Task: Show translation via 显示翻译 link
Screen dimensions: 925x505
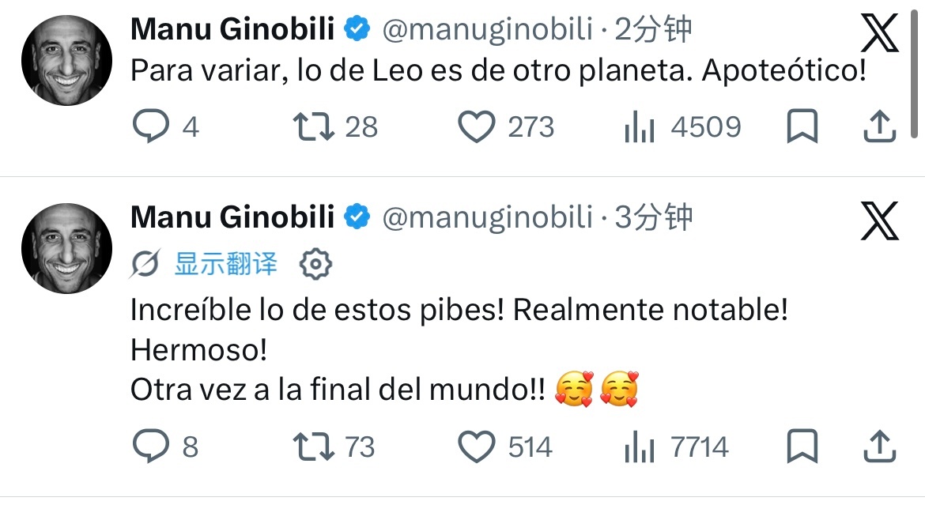Action: pos(225,264)
